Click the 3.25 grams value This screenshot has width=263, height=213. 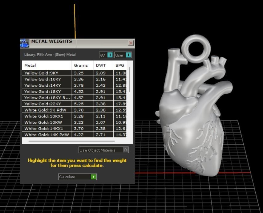[79, 73]
